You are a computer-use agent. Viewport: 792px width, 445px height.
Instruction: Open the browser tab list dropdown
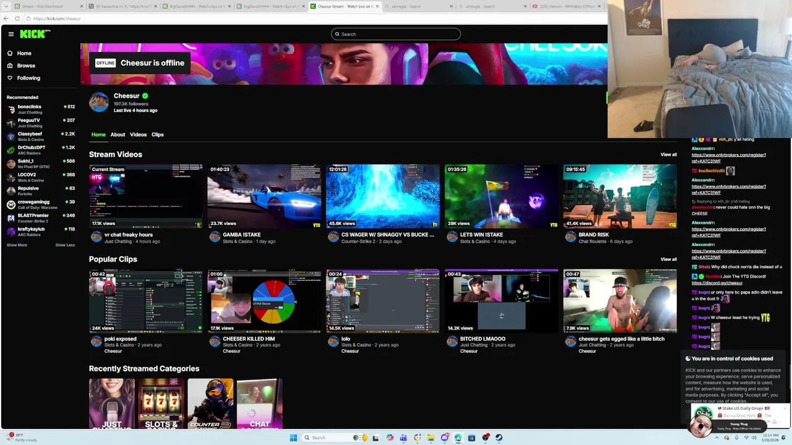[6, 6]
